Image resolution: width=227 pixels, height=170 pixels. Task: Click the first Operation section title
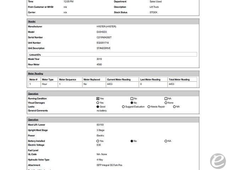33,93
